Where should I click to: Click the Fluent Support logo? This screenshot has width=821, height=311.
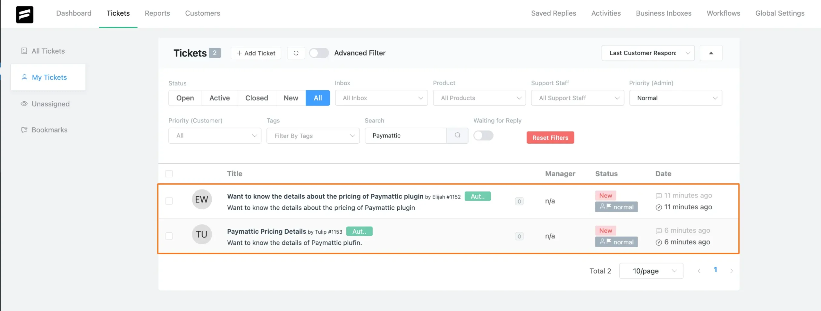25,14
